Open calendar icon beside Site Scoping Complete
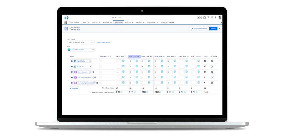The width and height of the screenshot is (286, 138). (97, 83)
